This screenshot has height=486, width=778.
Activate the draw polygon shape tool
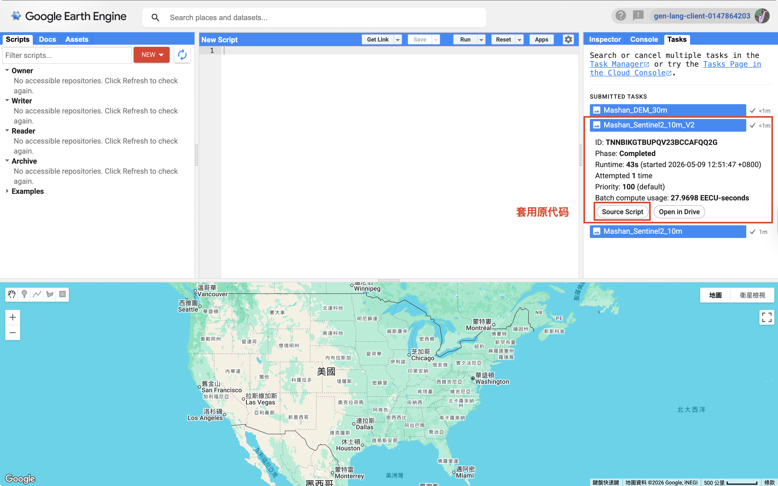50,294
